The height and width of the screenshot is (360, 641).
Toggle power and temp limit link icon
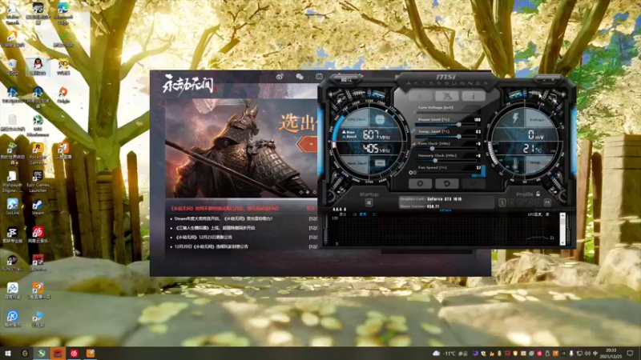pos(413,131)
